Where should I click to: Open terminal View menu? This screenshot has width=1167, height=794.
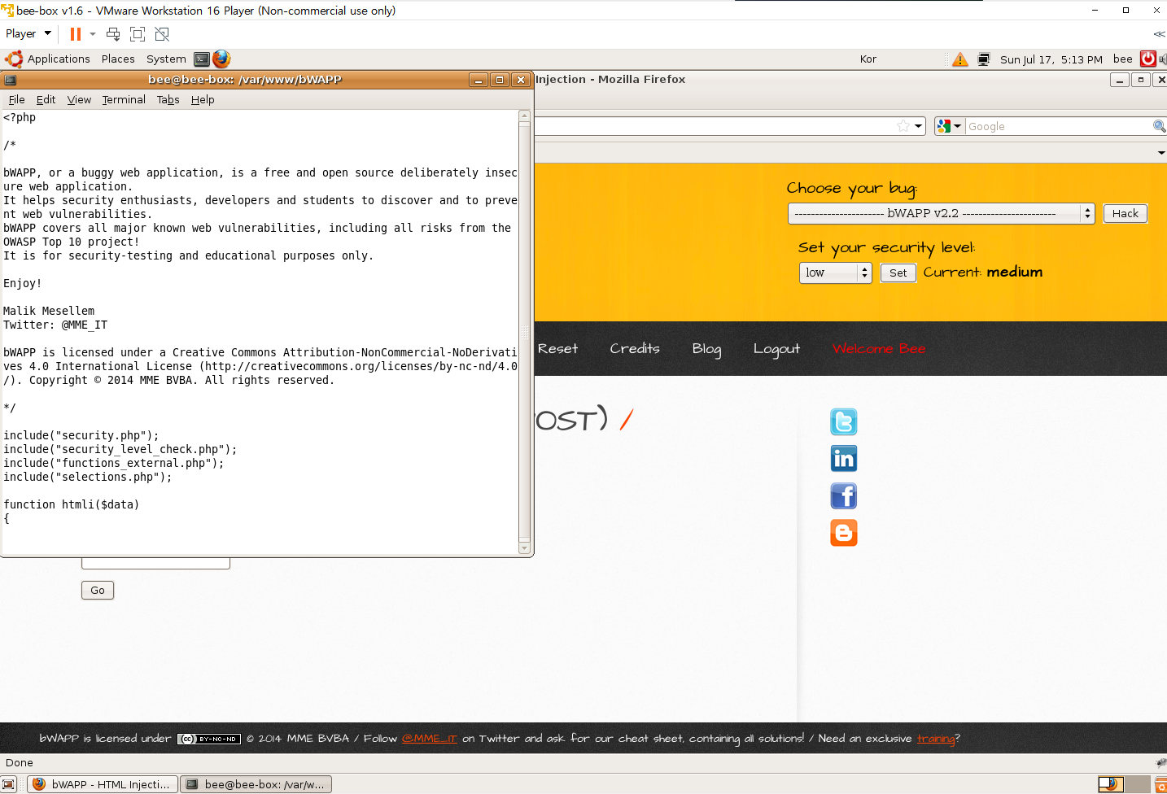point(79,99)
